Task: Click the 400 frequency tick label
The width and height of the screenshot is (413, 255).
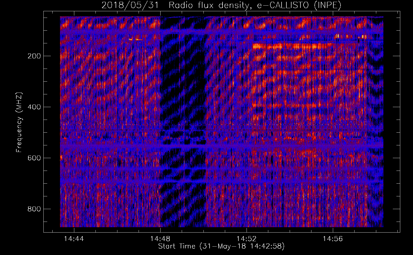Action: (34, 107)
